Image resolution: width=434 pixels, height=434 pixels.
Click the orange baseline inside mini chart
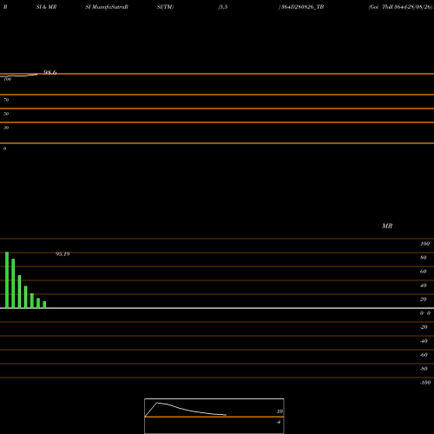click(x=214, y=417)
